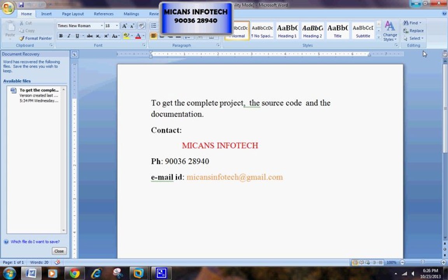The image size is (448, 280).
Task: Open the Select dropdown in Editing
Action: click(413, 38)
